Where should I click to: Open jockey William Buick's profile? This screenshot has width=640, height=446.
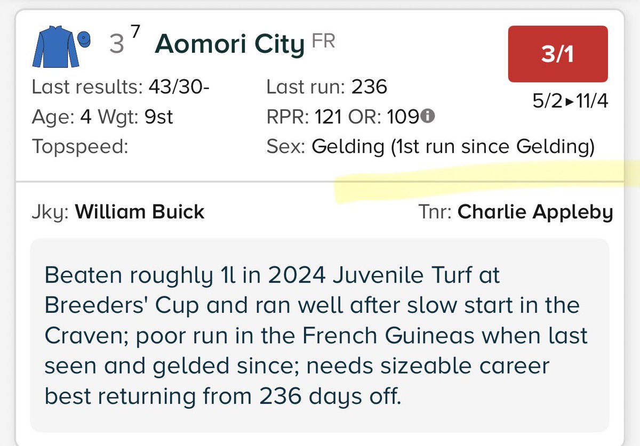click(x=140, y=212)
